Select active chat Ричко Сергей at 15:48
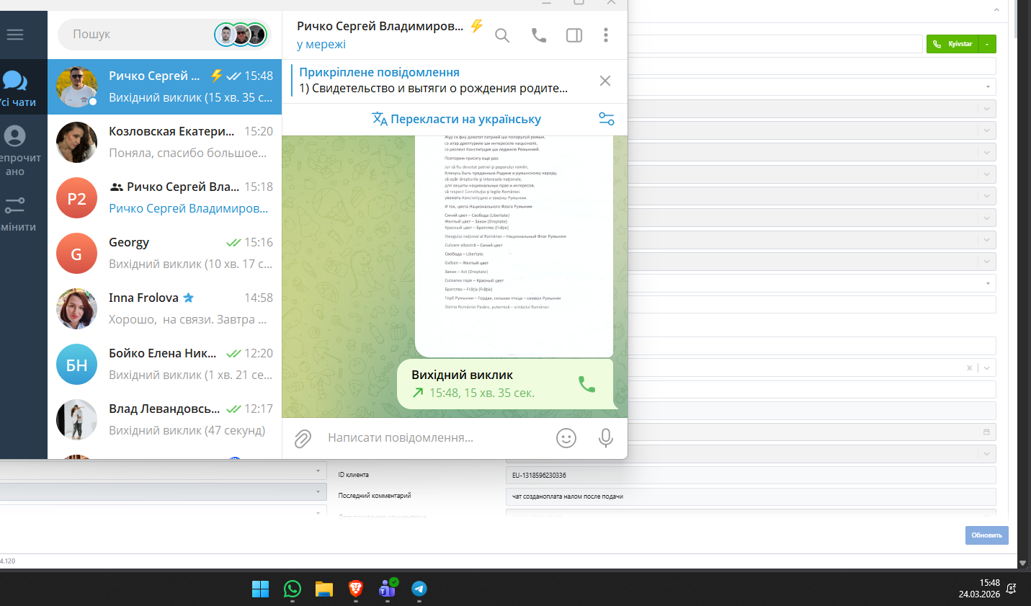This screenshot has height=606, width=1031. pos(164,86)
